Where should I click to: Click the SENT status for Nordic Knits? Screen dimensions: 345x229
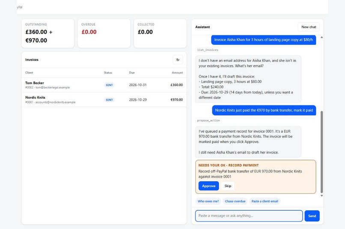[x=109, y=100]
